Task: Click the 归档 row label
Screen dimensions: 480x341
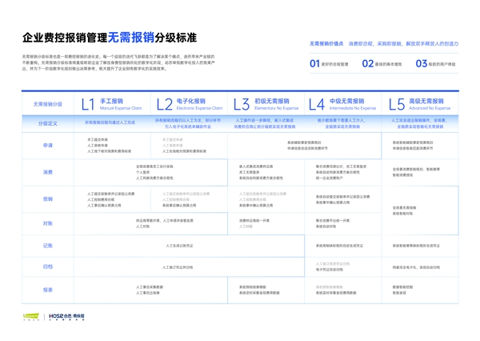Action: click(x=48, y=267)
